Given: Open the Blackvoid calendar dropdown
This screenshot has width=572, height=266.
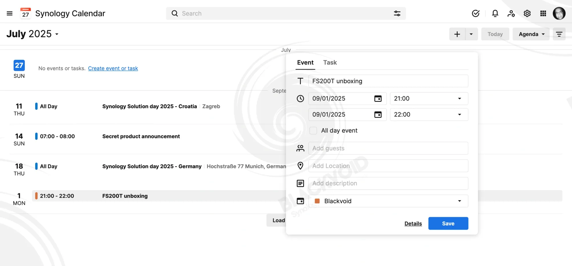Looking at the screenshot, I should (388, 201).
